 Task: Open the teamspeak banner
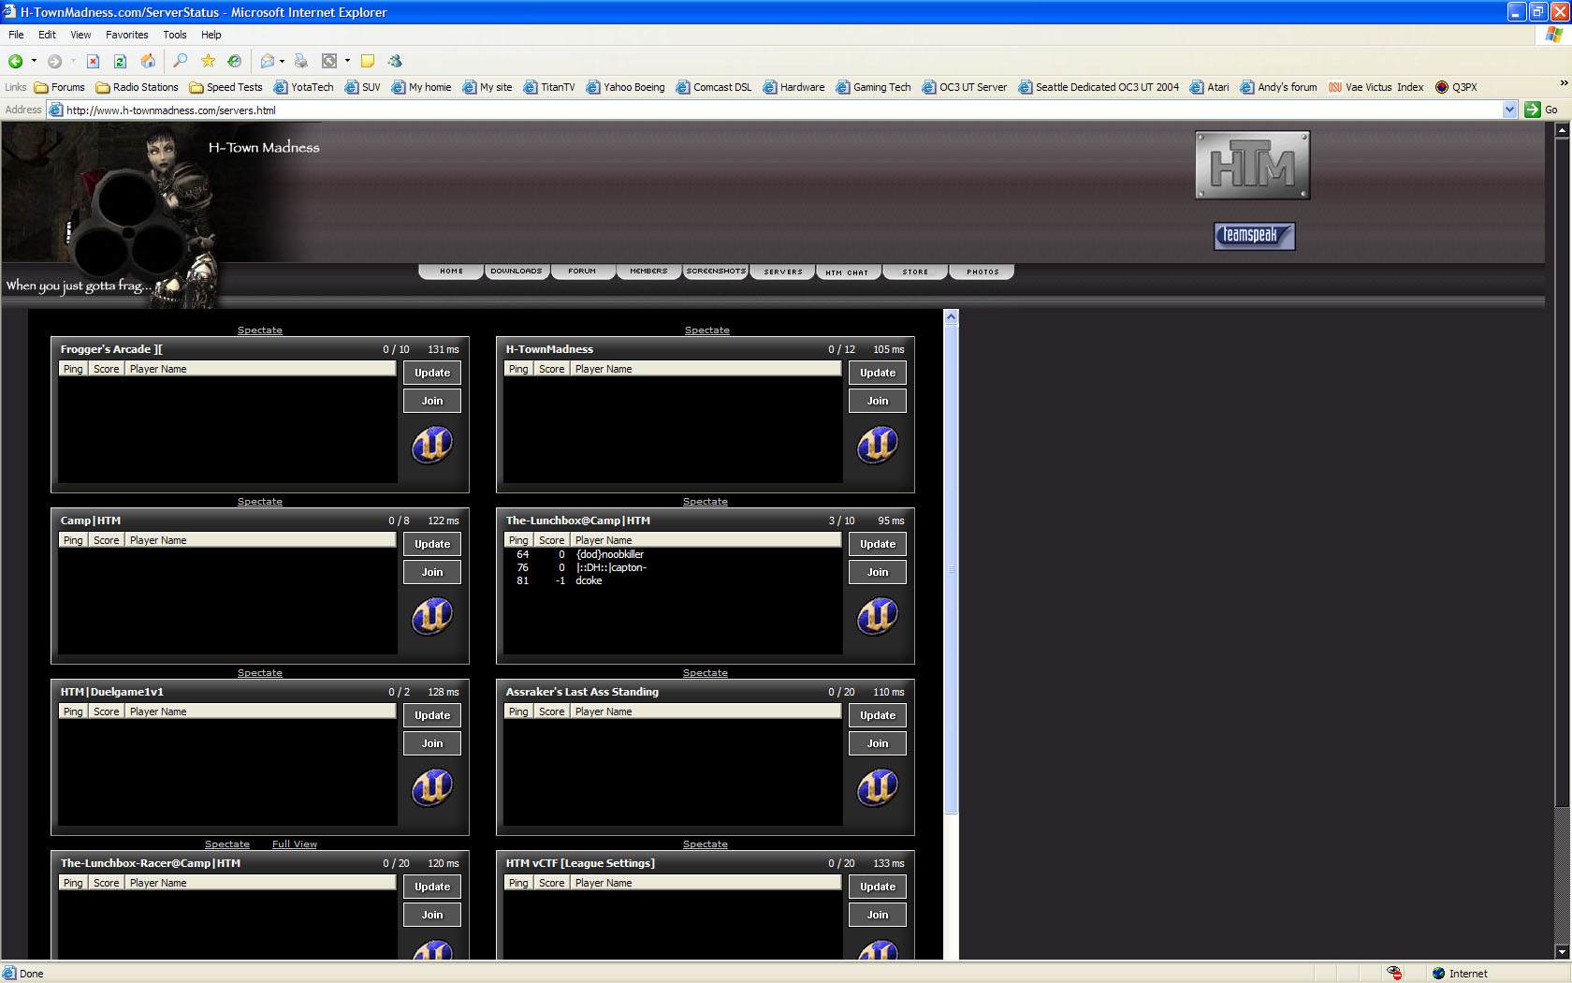click(x=1255, y=236)
